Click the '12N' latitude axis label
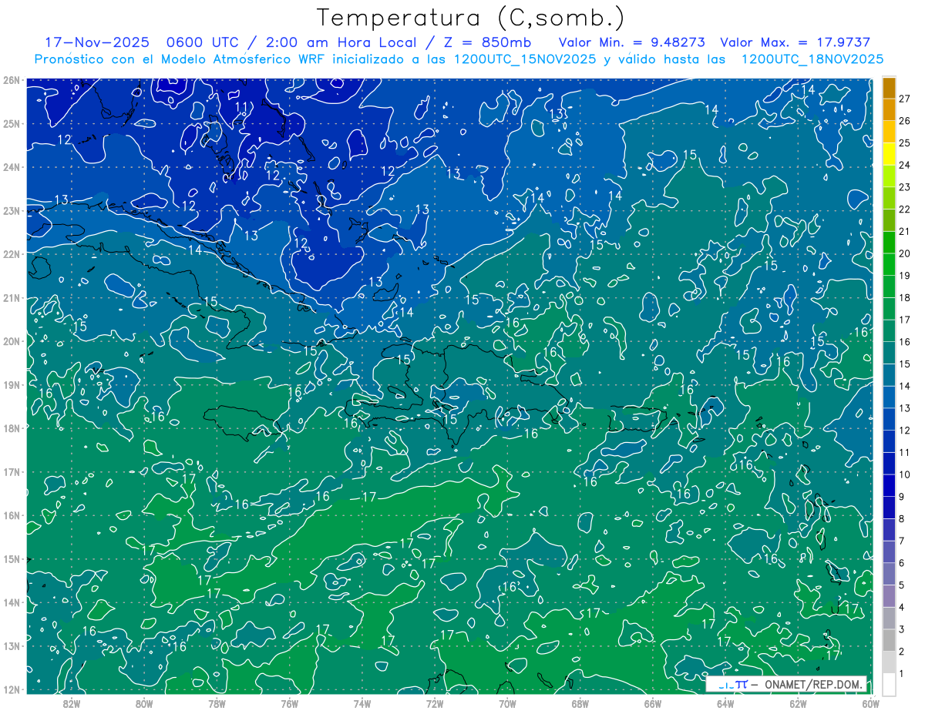925x714 pixels. coord(12,689)
